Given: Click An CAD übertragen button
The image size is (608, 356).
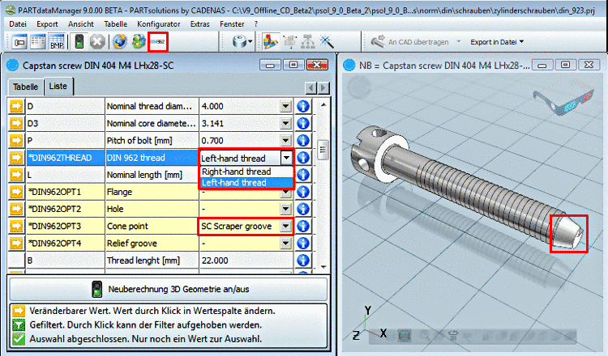Looking at the screenshot, I should click(409, 42).
